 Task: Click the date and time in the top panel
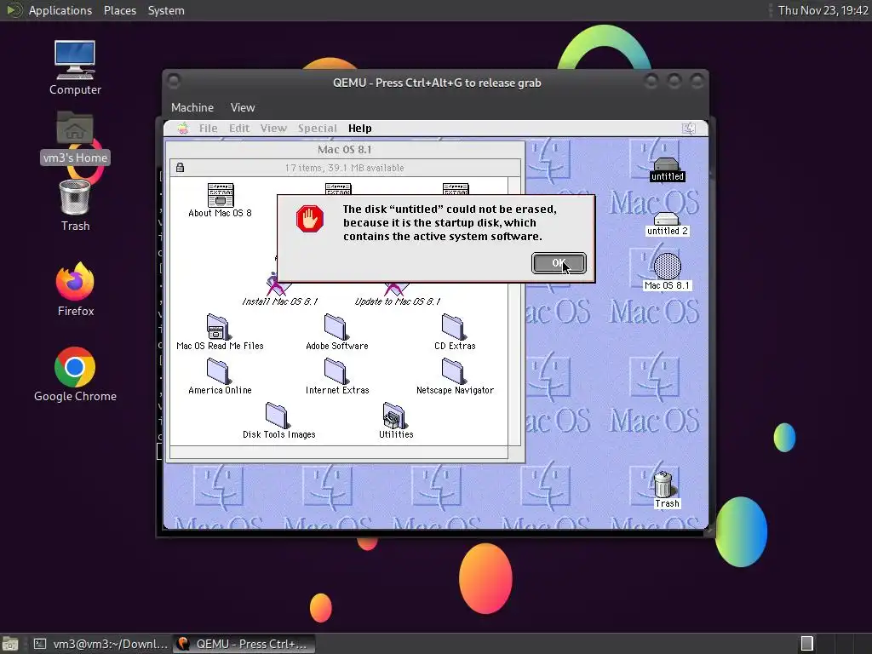823,10
